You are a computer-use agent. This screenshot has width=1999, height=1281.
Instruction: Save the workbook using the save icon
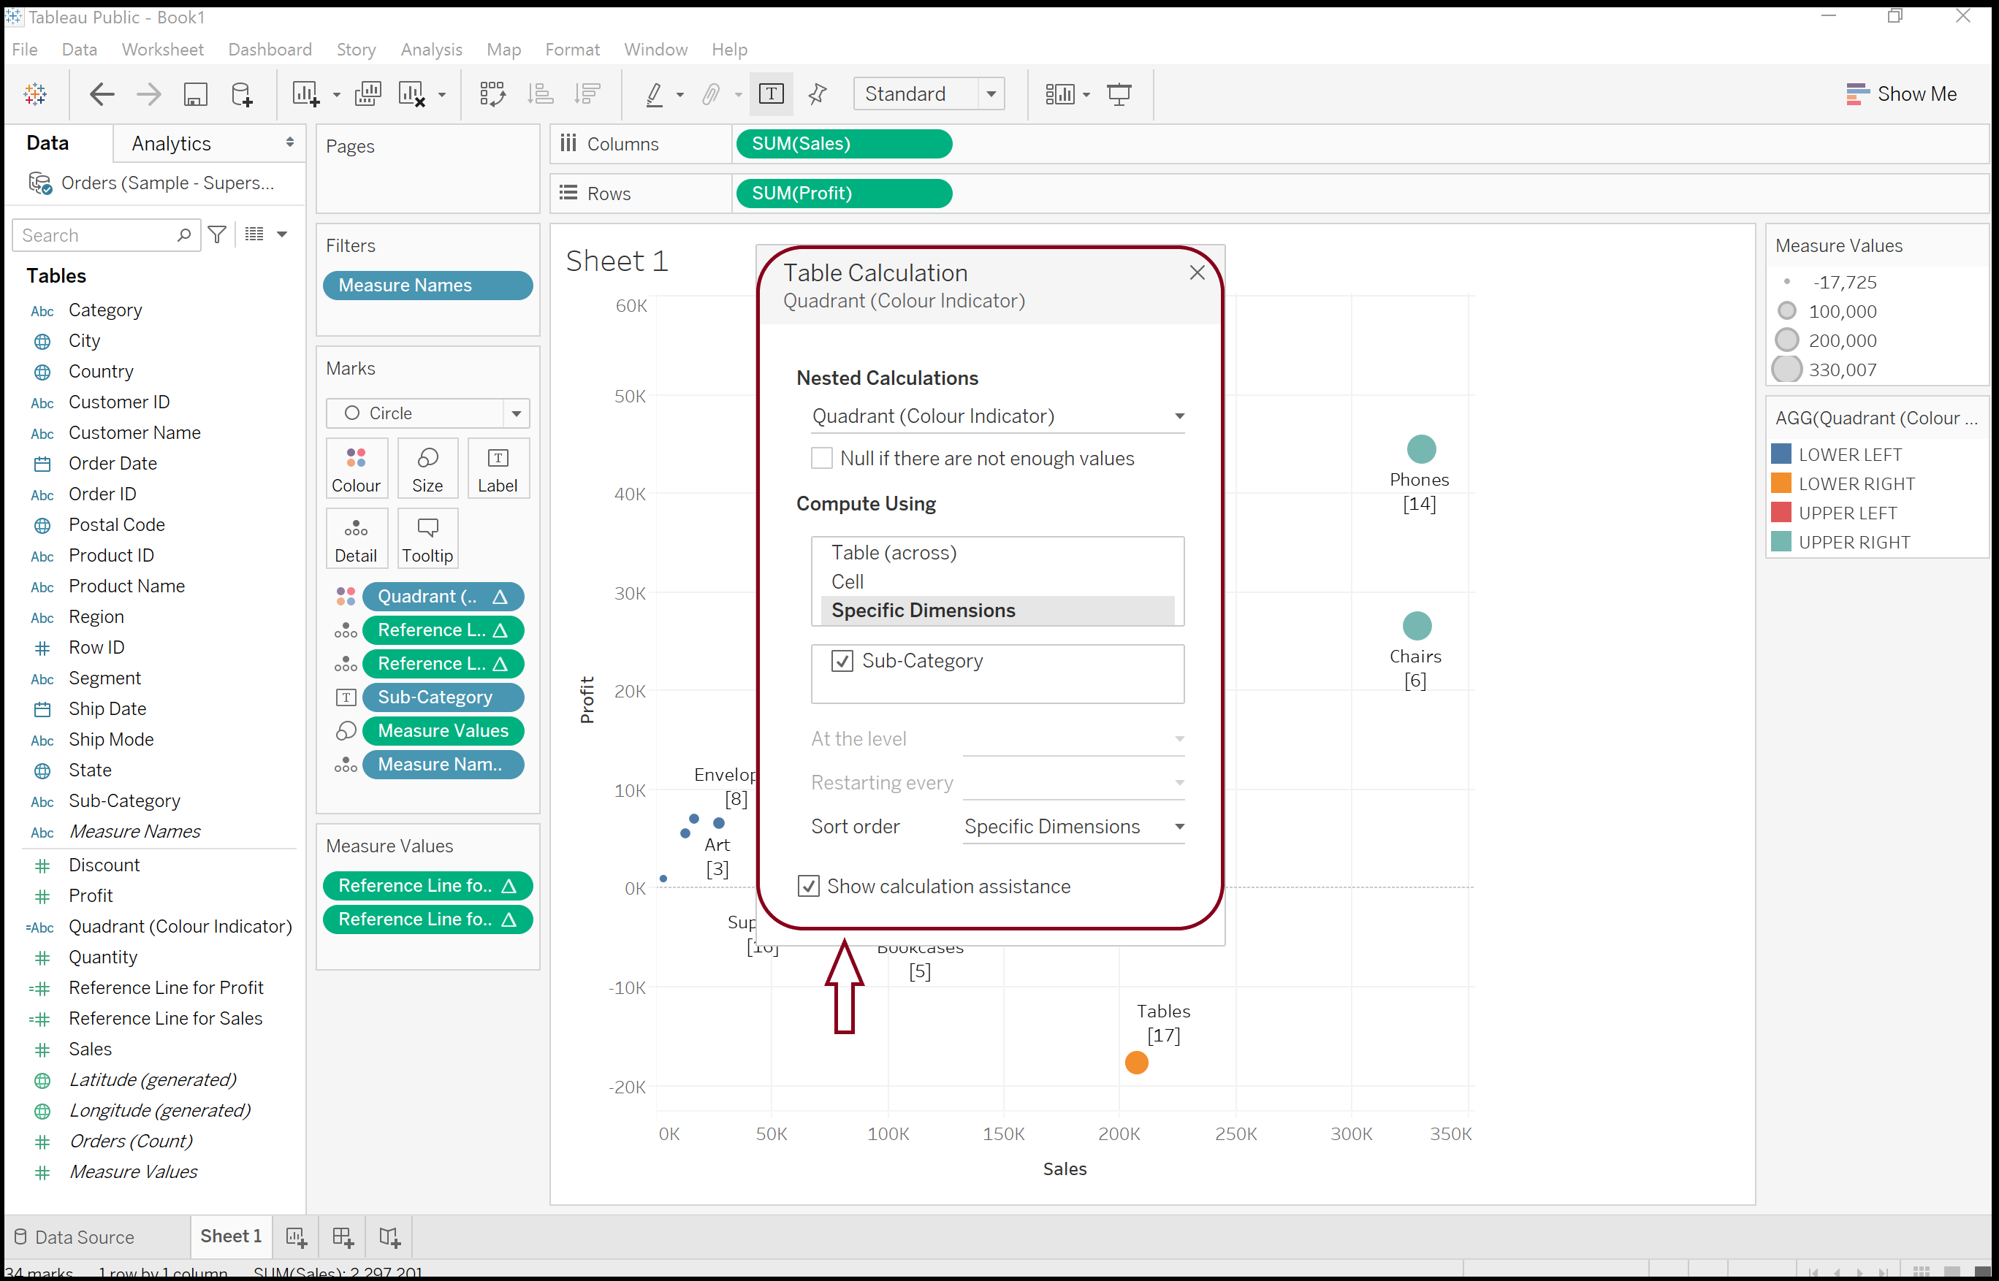[196, 94]
